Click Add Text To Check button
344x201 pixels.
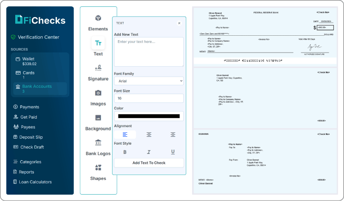pos(148,163)
